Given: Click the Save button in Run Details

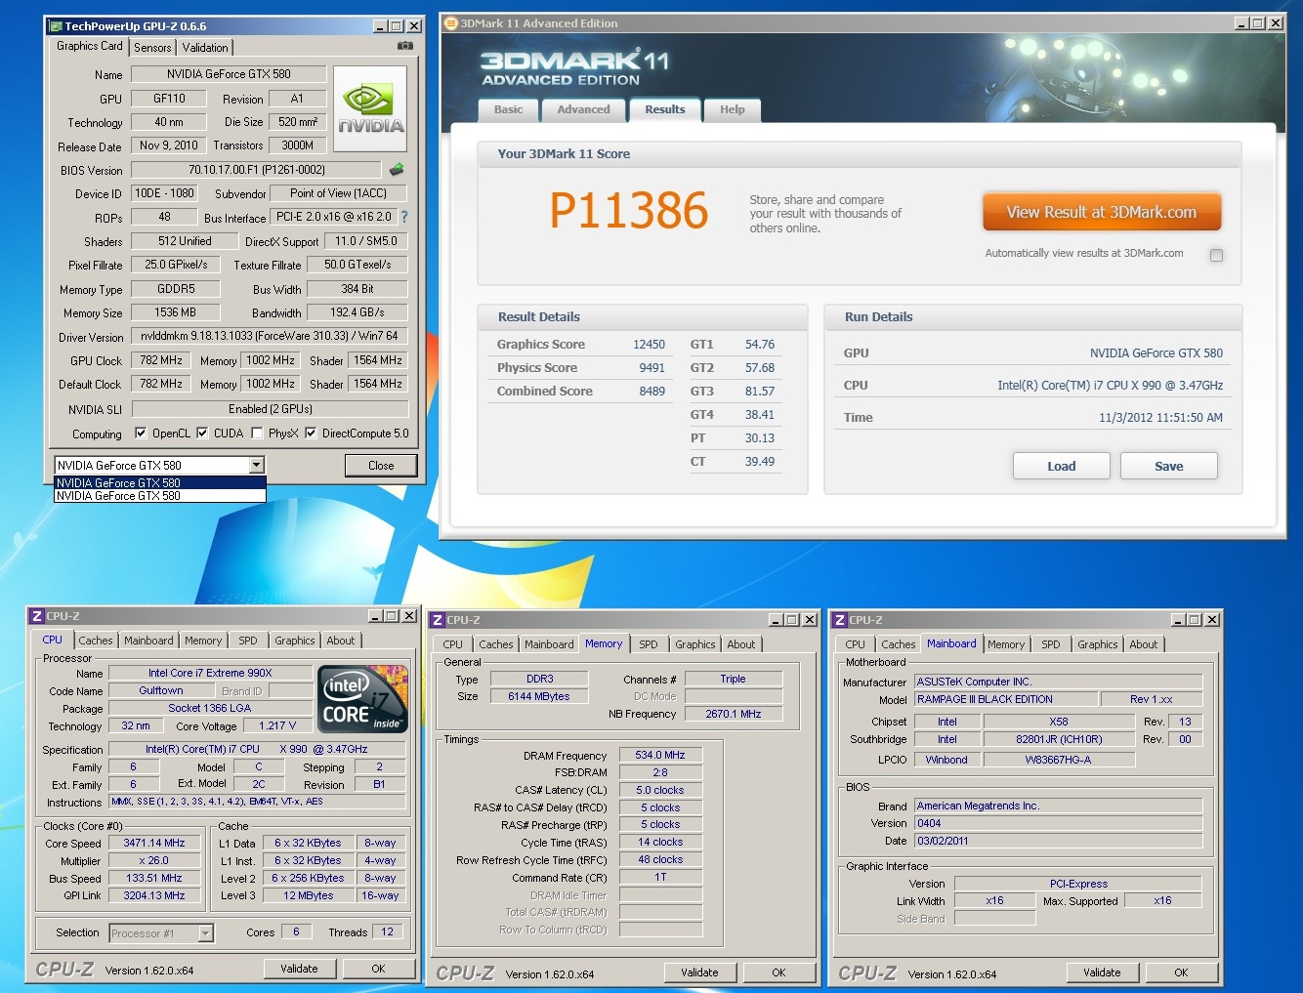Looking at the screenshot, I should [1169, 466].
